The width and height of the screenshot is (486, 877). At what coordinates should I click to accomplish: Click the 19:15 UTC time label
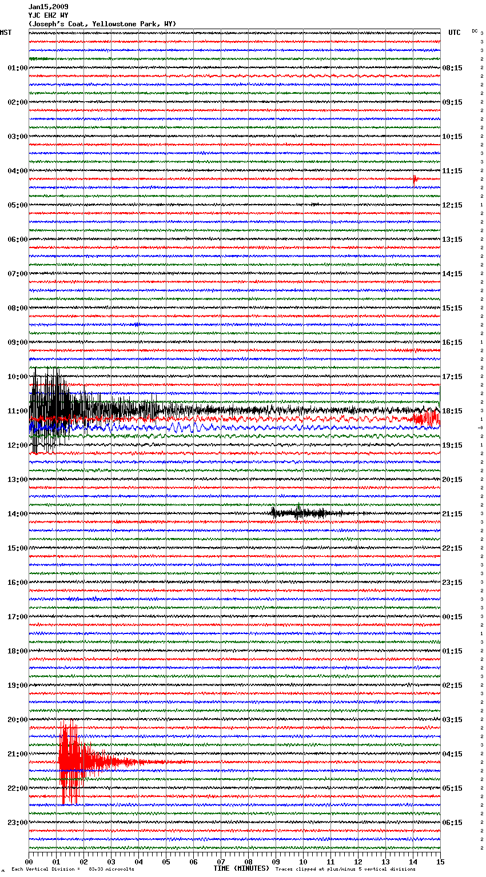(452, 445)
